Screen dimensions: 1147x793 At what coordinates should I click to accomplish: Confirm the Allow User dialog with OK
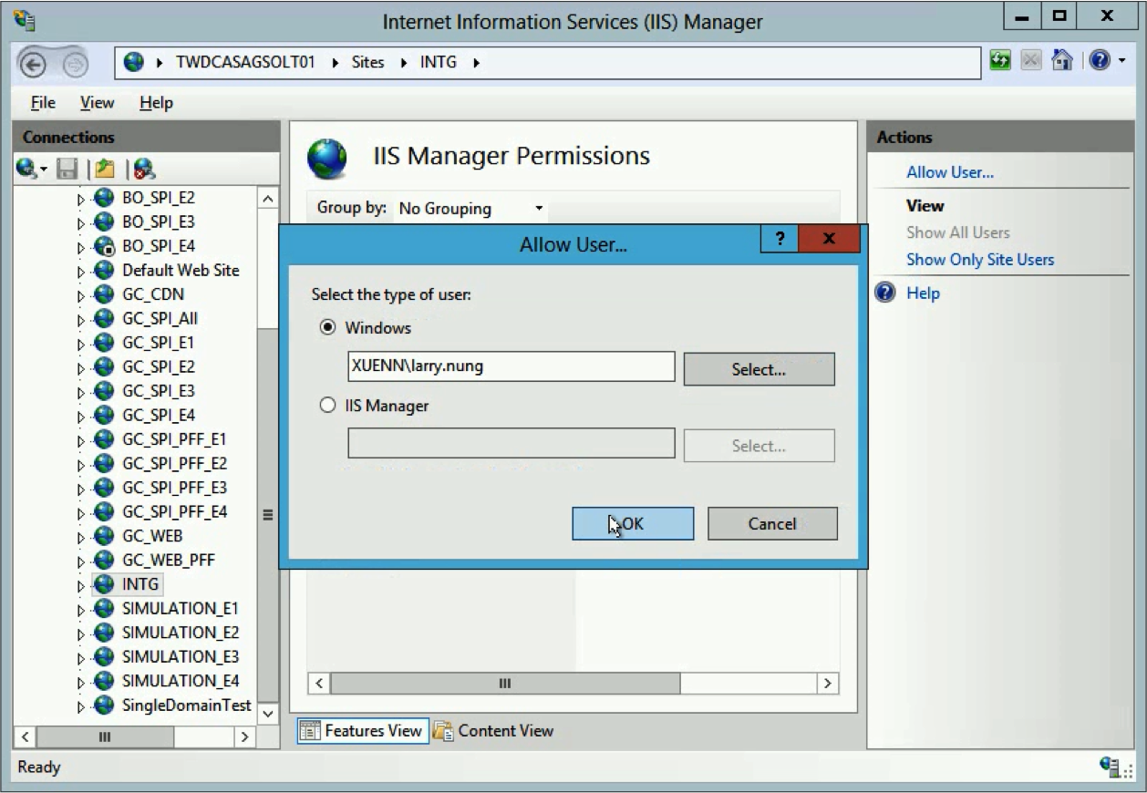coord(633,524)
